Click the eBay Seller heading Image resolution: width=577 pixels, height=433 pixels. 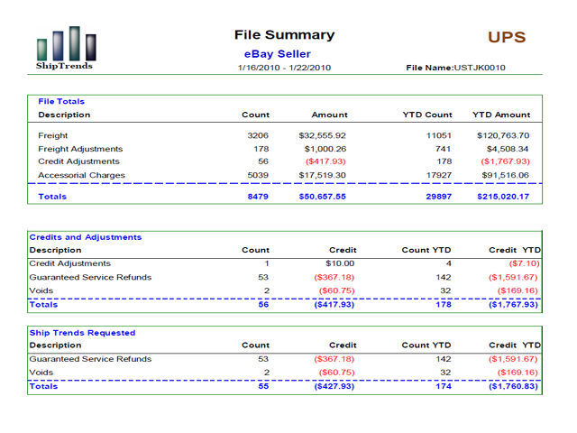278,54
